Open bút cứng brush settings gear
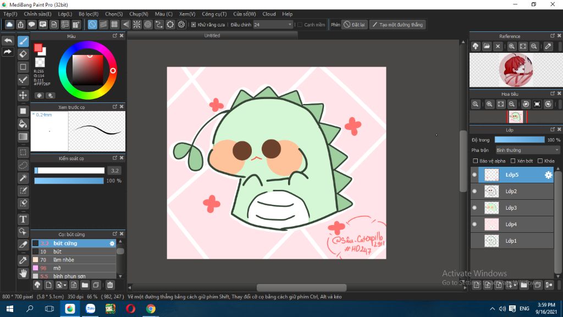The image size is (563, 317). (x=112, y=243)
